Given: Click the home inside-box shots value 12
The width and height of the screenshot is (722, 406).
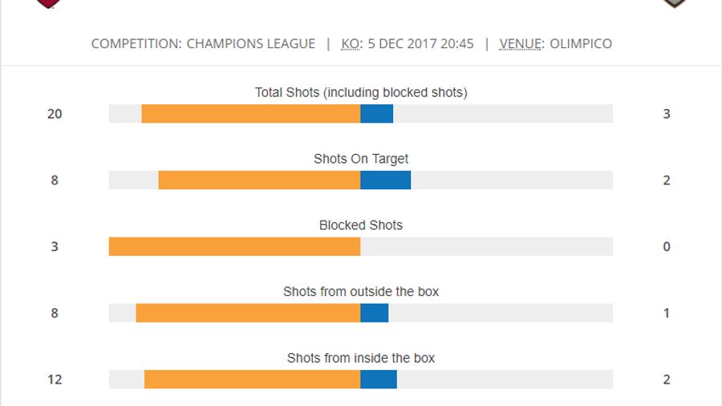Looking at the screenshot, I should pos(55,380).
